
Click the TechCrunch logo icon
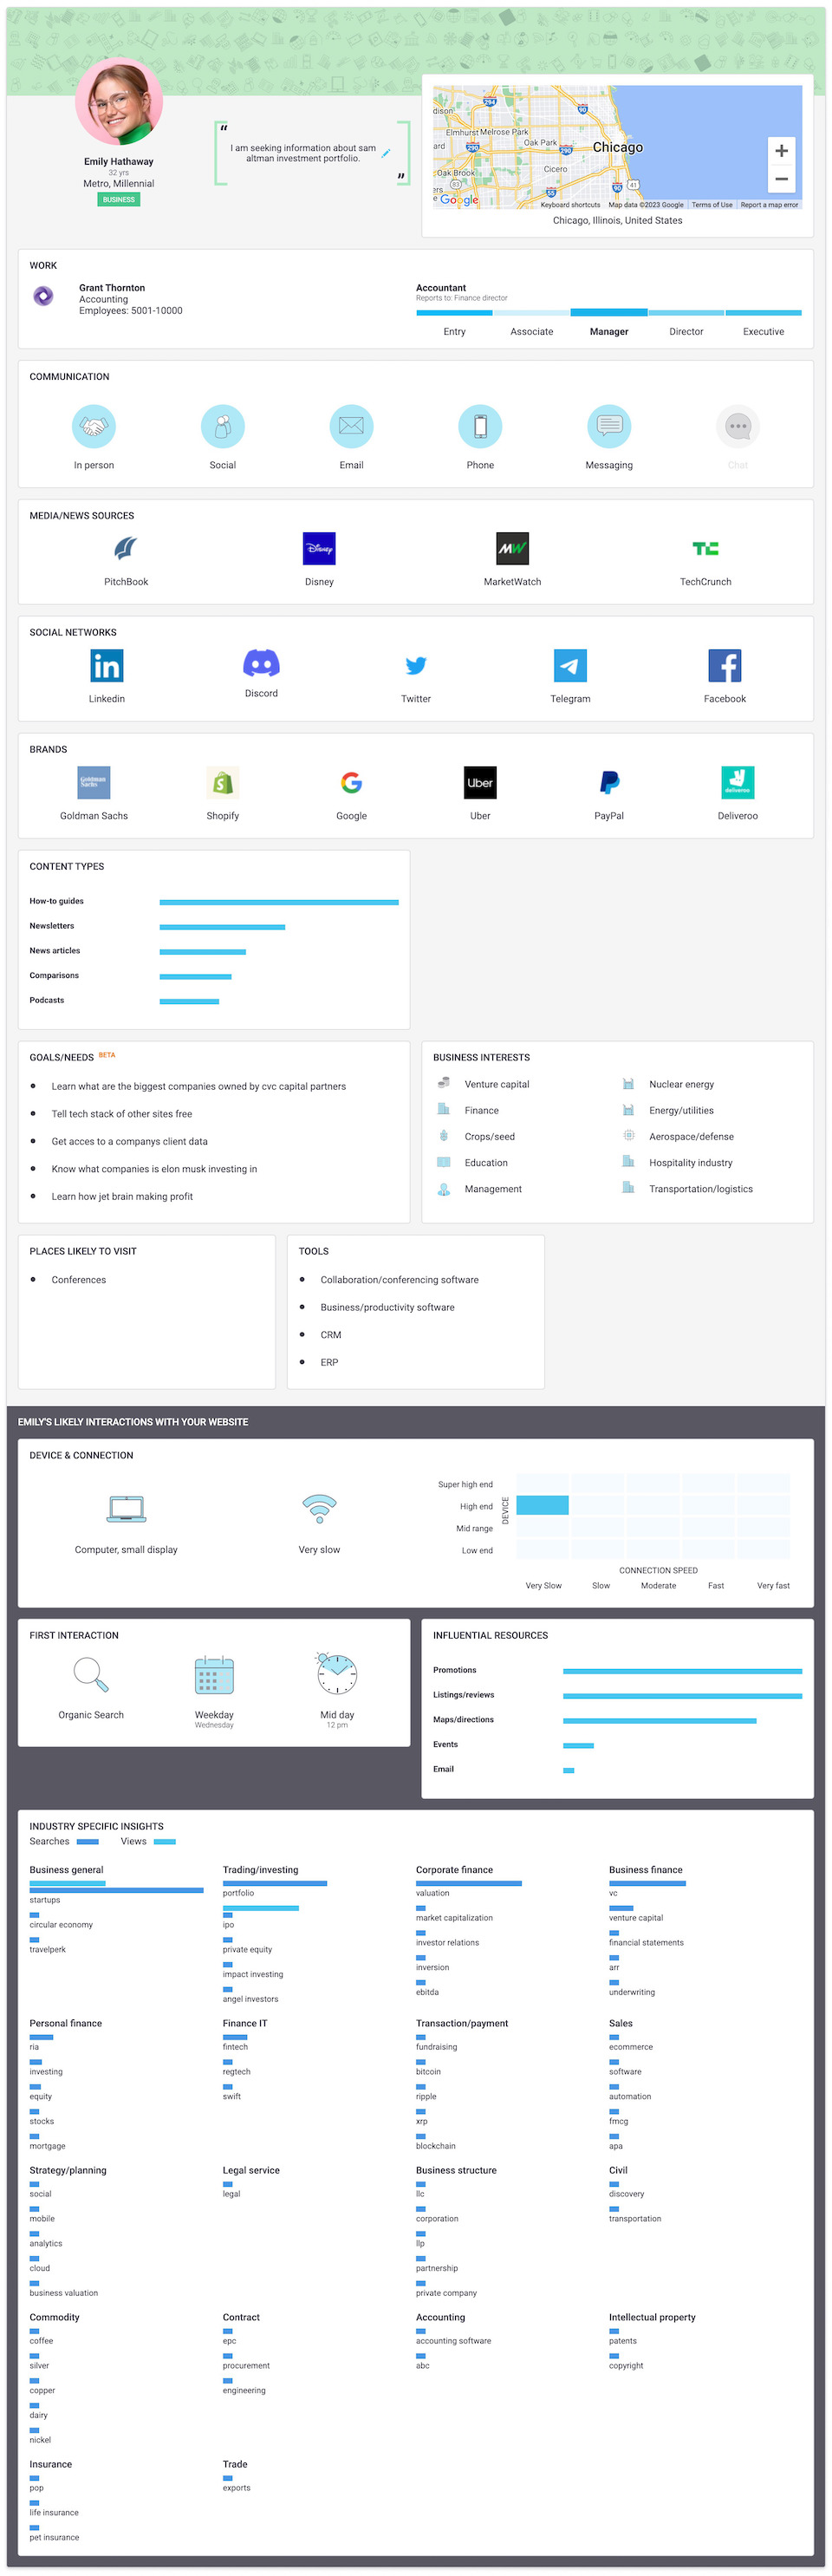[x=705, y=549]
